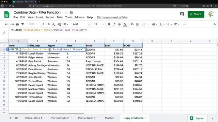Open the Help menu
218x122 pixels.
pyautogui.click(x=90, y=17)
